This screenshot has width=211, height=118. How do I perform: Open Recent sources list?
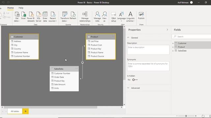click(53, 17)
